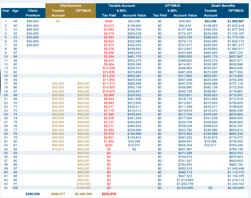The width and height of the screenshot is (251, 198).
Task: Select the Year column header
Action: [x=6, y=11]
